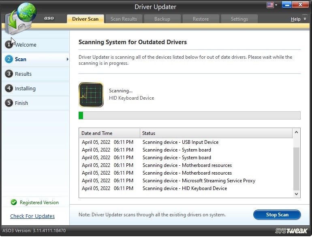Click the Status column header
Image resolution: width=312 pixels, height=237 pixels.
point(216,133)
